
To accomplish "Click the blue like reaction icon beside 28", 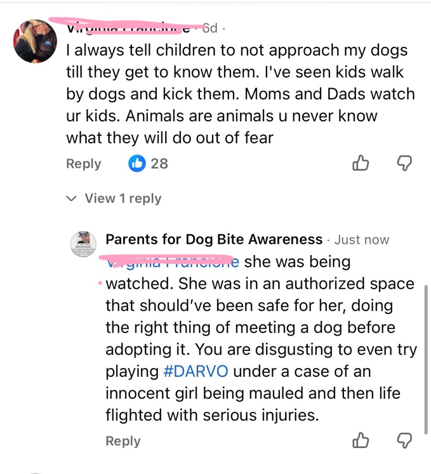I will 137,163.
